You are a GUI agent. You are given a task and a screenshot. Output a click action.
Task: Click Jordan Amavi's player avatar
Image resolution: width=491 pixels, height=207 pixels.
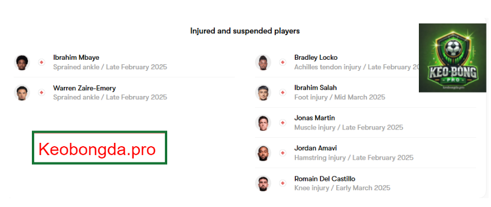click(x=263, y=153)
